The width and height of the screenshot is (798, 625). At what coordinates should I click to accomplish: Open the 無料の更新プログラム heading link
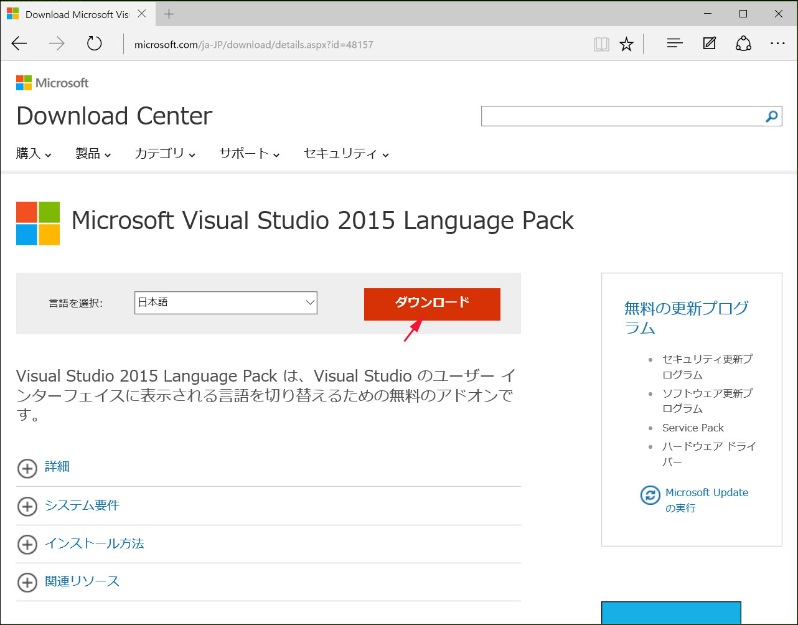(686, 317)
